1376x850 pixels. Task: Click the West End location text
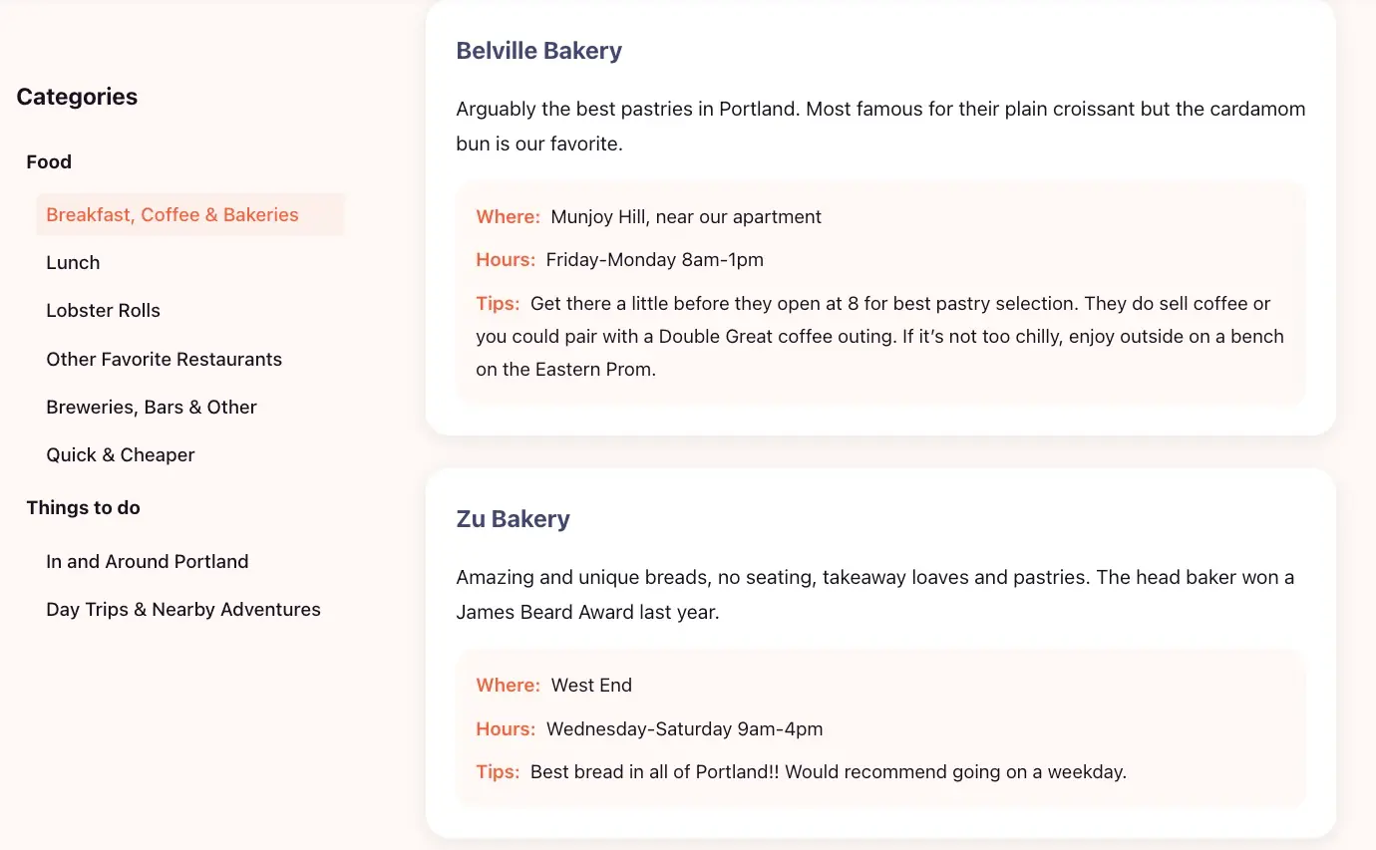(x=591, y=685)
